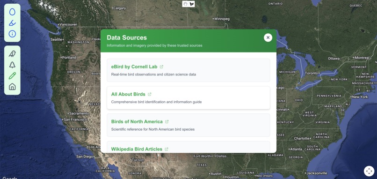Open external link icon beside Wikipedia Bird Articles
Viewport: 377px width, 179px height.
[x=167, y=149]
